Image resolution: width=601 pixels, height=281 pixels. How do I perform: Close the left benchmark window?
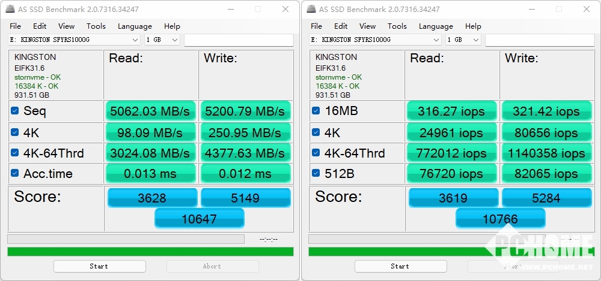point(285,9)
